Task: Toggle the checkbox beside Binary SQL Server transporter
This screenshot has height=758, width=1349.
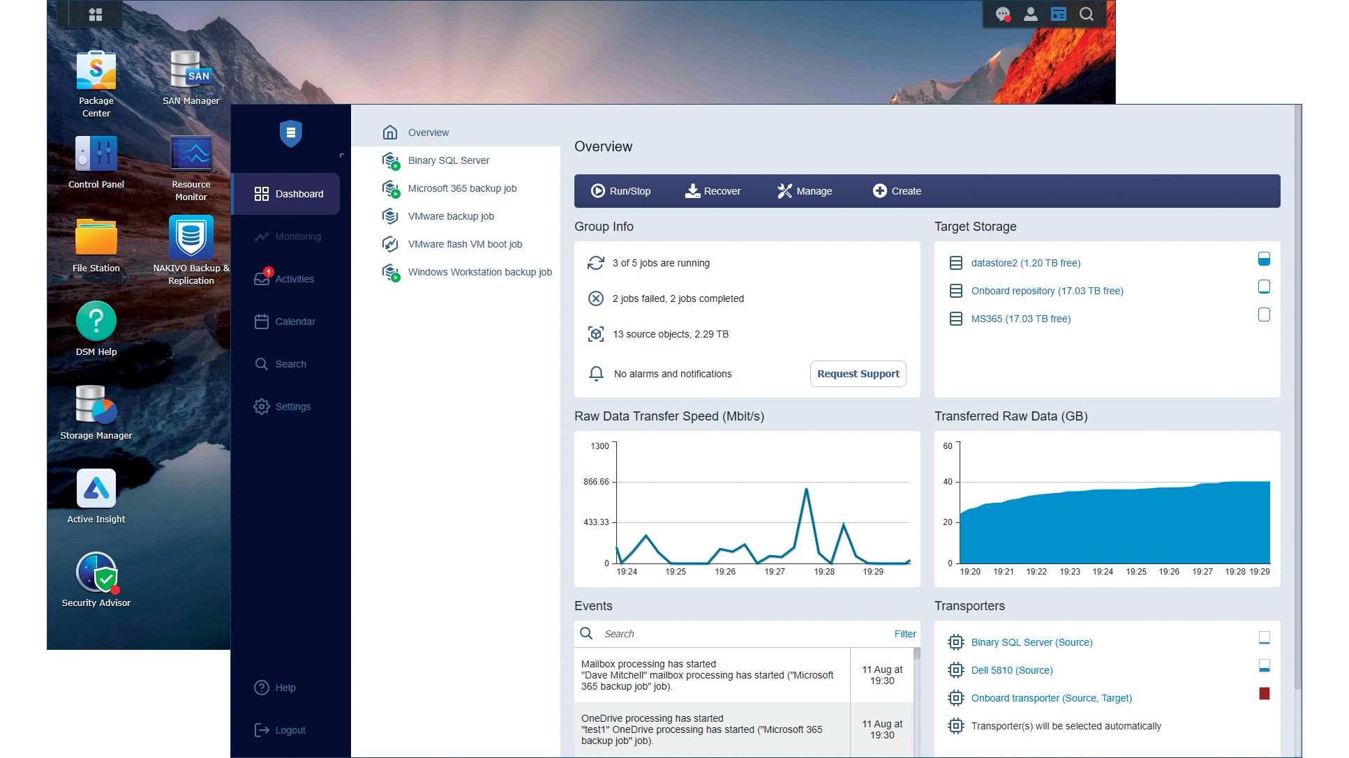Action: click(x=1264, y=638)
